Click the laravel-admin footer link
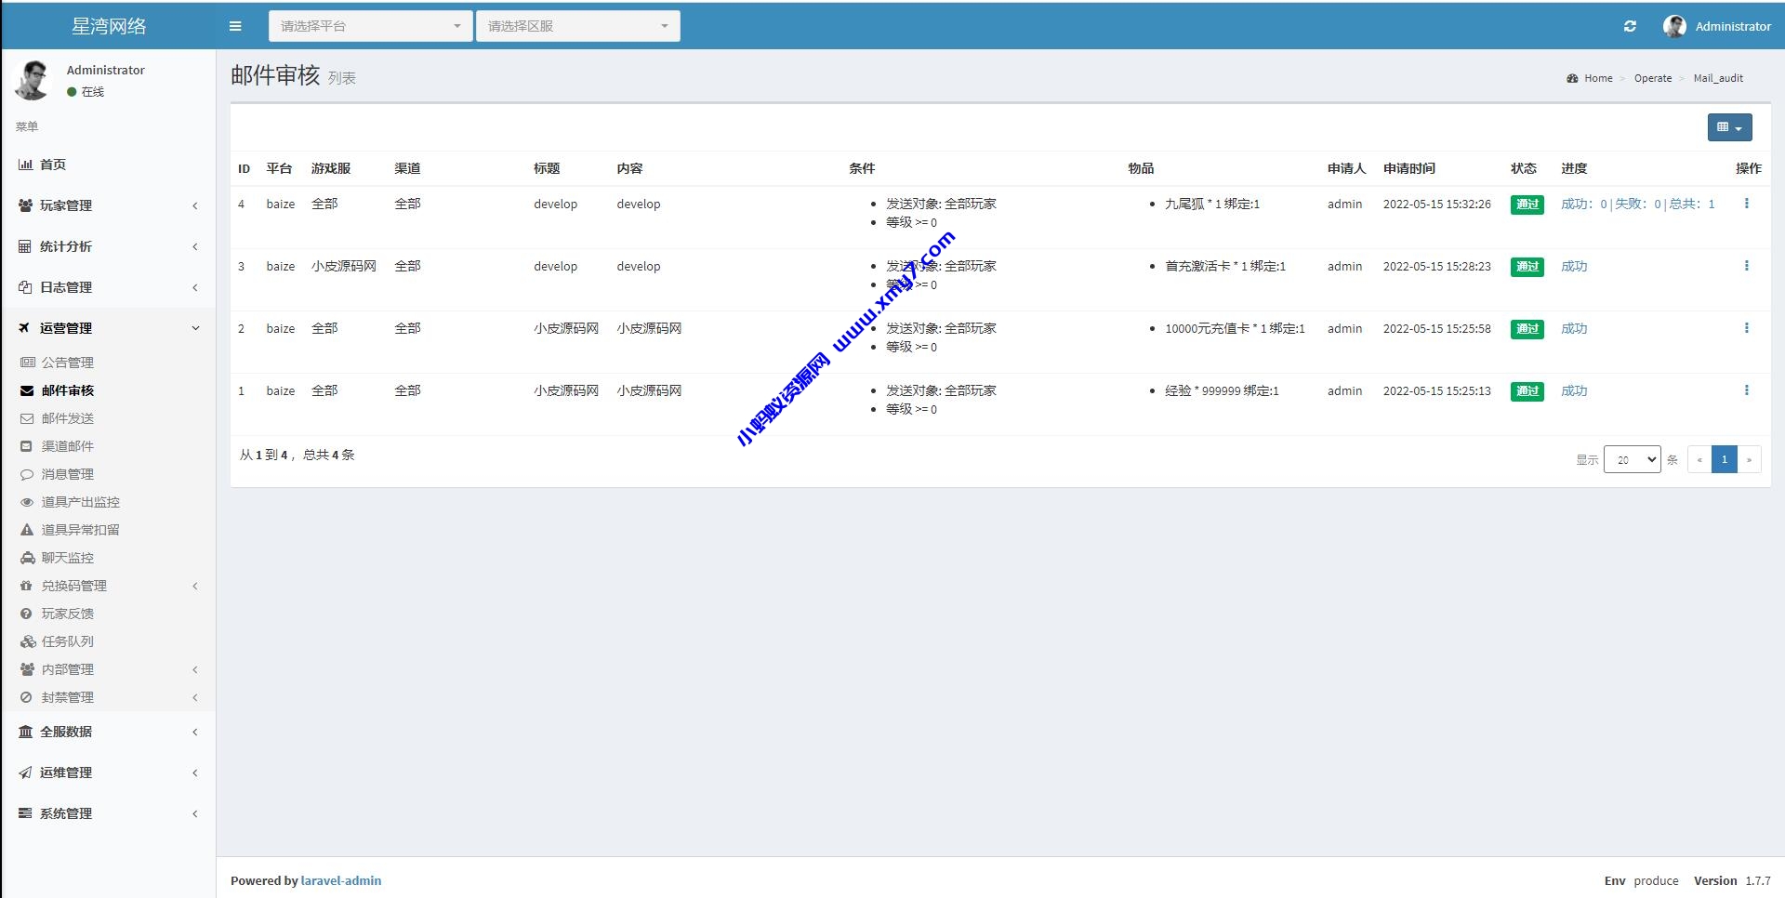 341,880
